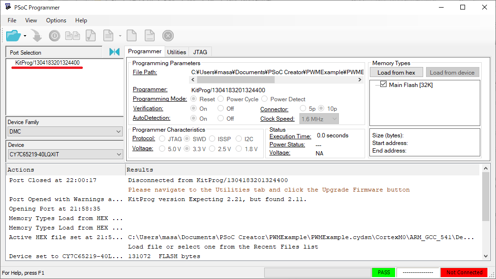496x279 pixels.
Task: Switch to the Utilities tab
Action: (x=177, y=52)
